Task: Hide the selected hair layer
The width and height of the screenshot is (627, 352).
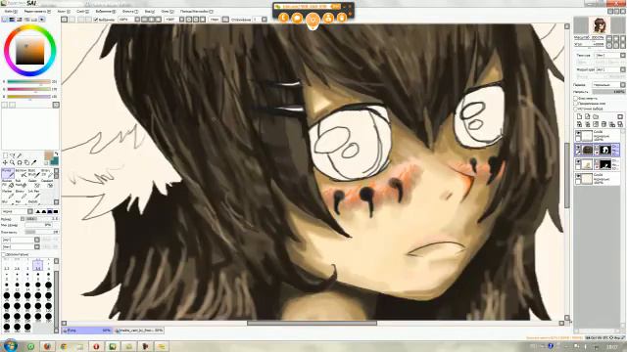Action: pyautogui.click(x=578, y=148)
